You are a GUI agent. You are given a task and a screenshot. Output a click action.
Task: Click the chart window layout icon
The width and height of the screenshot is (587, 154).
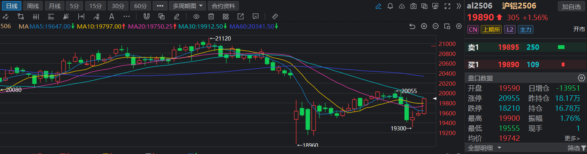447,26
